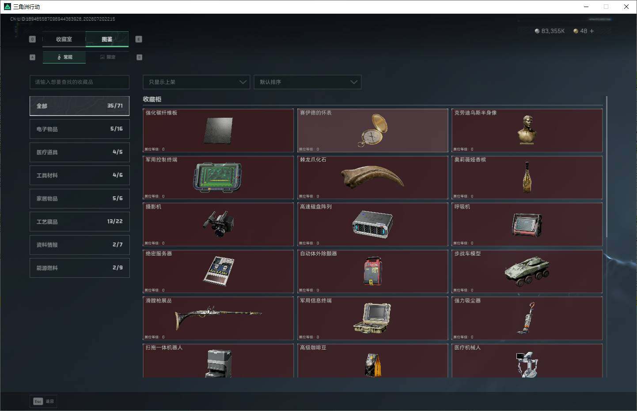This screenshot has height=411, width=637.
Task: Click the plus icon beside 48 currency
Action: [x=592, y=31]
